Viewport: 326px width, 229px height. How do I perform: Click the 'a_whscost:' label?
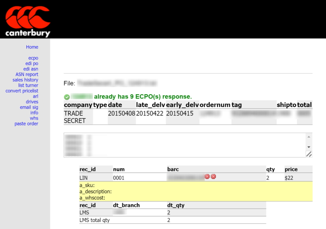tap(92, 198)
